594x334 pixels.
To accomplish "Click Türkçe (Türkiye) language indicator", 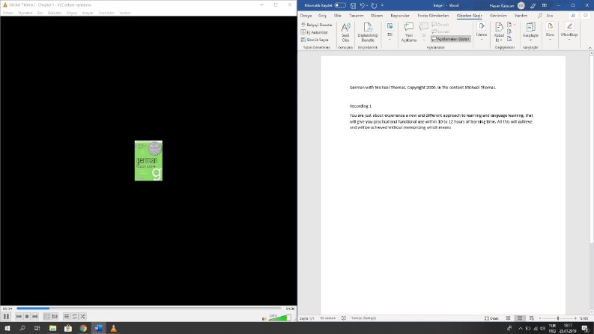I will (364, 318).
